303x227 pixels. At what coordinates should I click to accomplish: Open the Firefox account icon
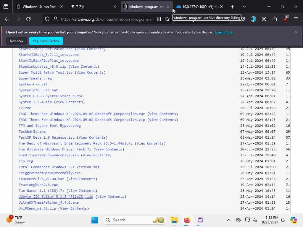pyautogui.click(x=264, y=19)
